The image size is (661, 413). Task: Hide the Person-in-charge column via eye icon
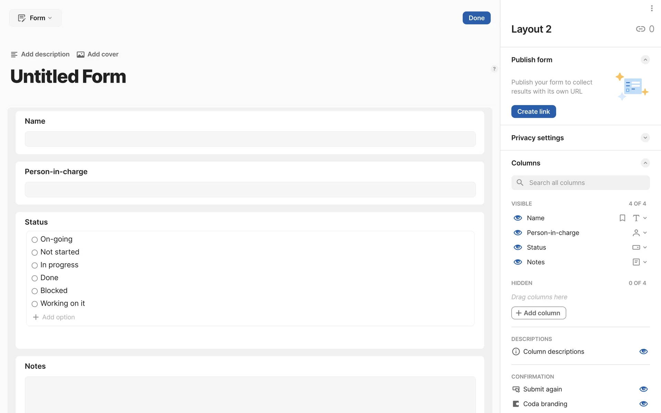click(517, 233)
